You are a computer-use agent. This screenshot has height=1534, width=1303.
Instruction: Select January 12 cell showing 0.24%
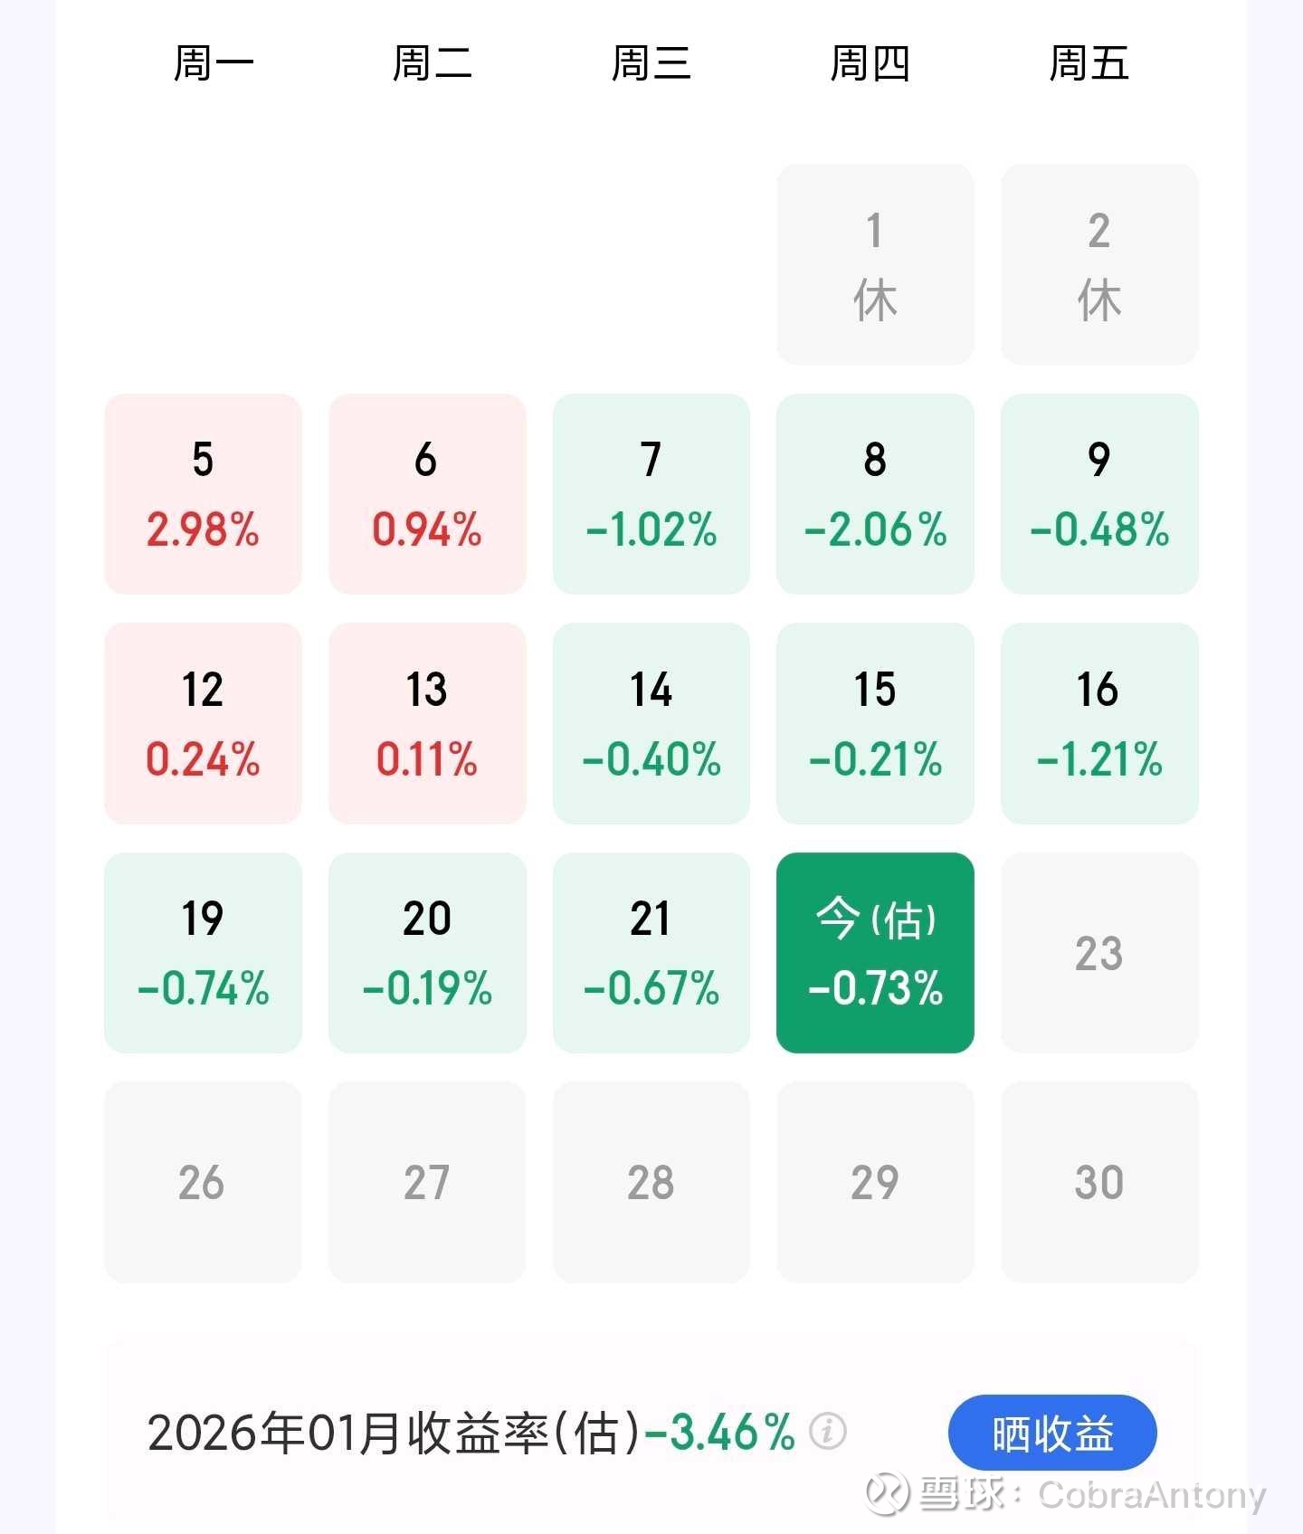(203, 723)
